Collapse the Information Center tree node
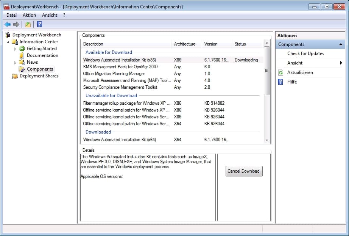The height and width of the screenshot is (236, 349). coord(8,42)
